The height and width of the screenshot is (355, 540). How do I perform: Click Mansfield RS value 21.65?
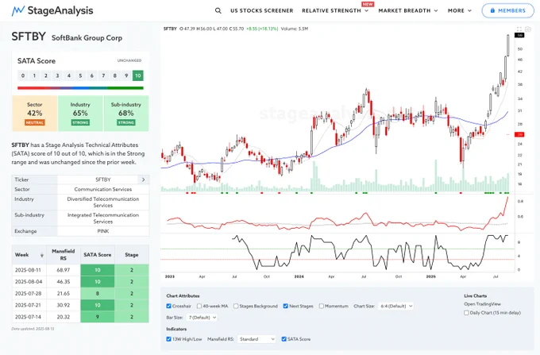click(64, 293)
